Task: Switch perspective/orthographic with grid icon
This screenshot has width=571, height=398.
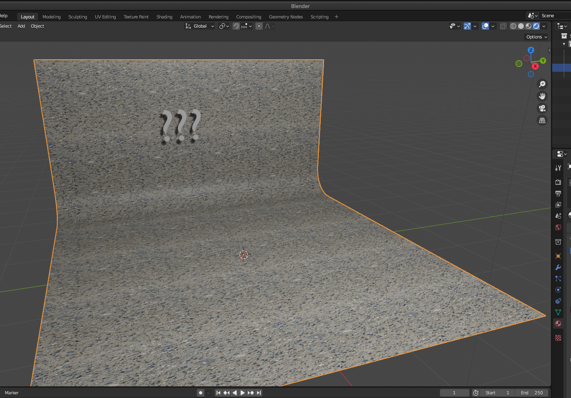Action: [542, 120]
